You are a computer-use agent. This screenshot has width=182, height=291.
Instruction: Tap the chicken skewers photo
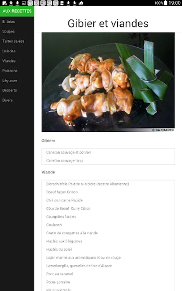[108, 82]
